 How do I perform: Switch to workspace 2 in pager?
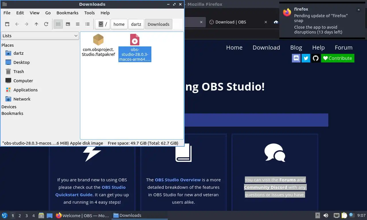19,216
